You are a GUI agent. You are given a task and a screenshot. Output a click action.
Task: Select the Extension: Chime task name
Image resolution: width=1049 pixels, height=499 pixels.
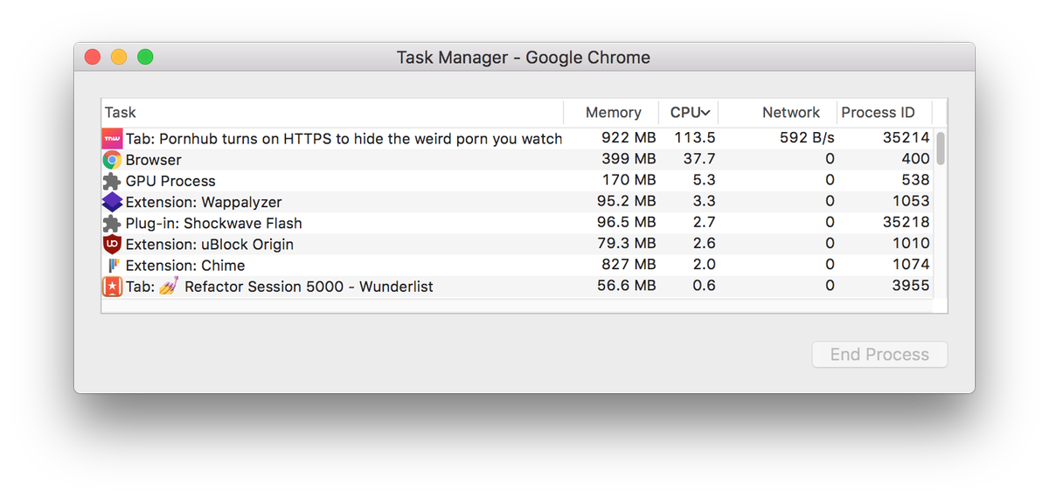(185, 265)
